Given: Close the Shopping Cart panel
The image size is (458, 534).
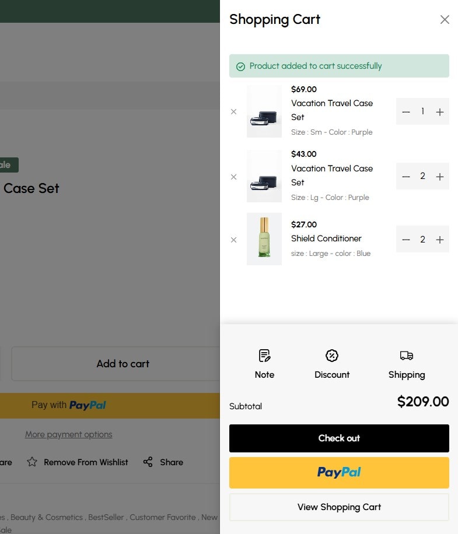Looking at the screenshot, I should (445, 19).
